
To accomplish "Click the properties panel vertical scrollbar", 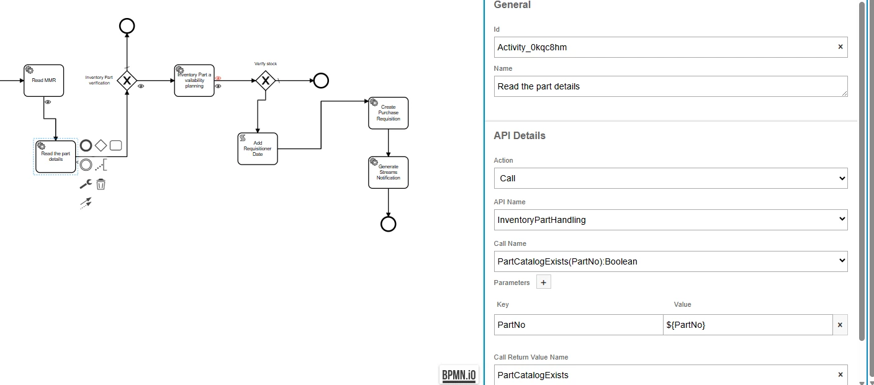I will point(862,171).
